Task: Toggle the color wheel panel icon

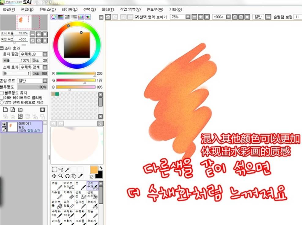Action: pos(54,17)
